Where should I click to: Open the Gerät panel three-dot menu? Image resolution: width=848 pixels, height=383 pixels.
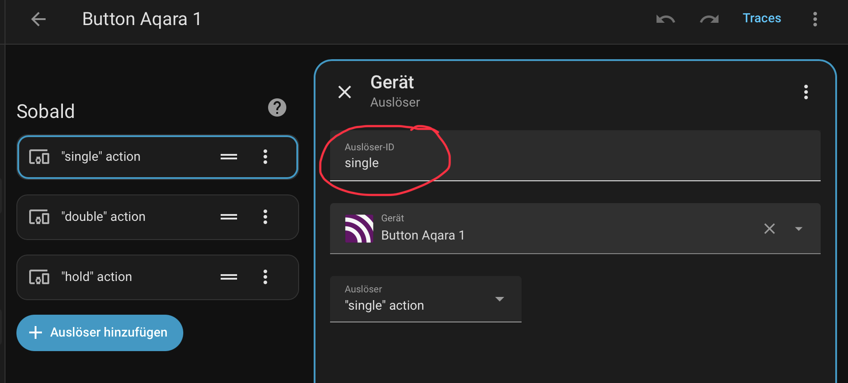[x=806, y=92]
